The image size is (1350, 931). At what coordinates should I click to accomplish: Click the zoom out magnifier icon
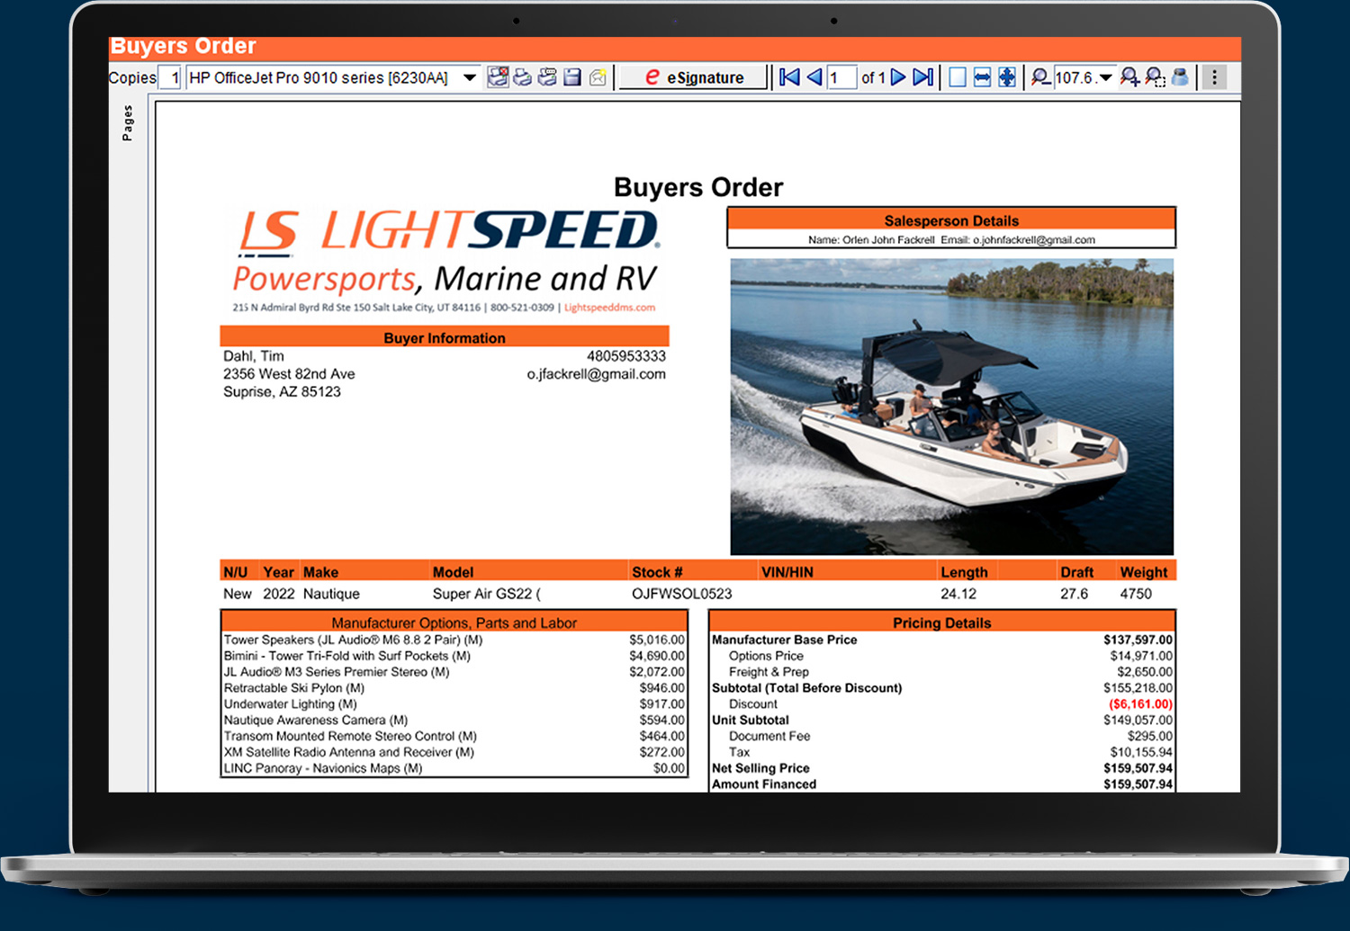[x=1041, y=77]
